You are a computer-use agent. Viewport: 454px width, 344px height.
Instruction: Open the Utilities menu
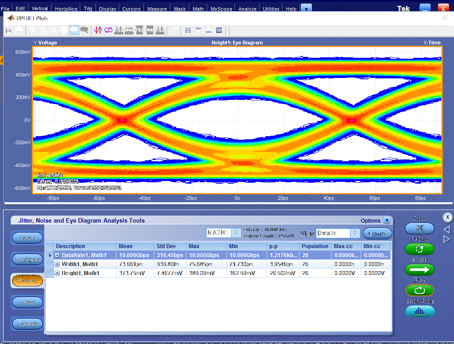[271, 9]
